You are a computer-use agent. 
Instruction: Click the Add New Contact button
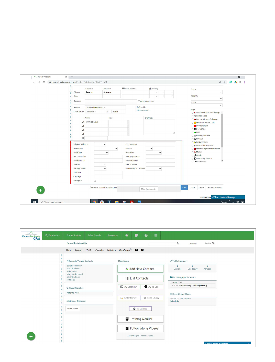140,269
